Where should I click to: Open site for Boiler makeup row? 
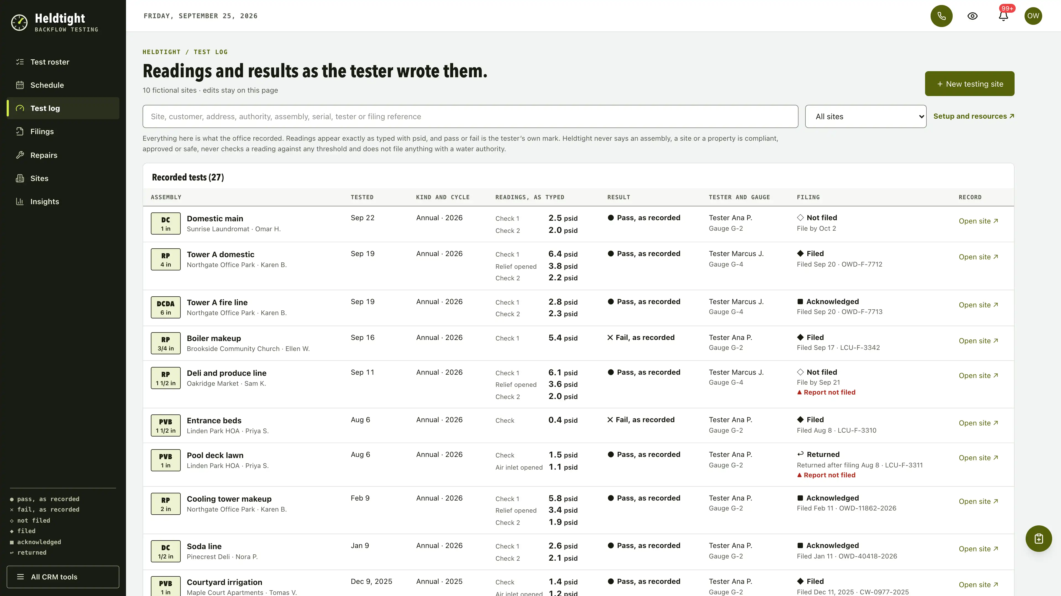978,340
